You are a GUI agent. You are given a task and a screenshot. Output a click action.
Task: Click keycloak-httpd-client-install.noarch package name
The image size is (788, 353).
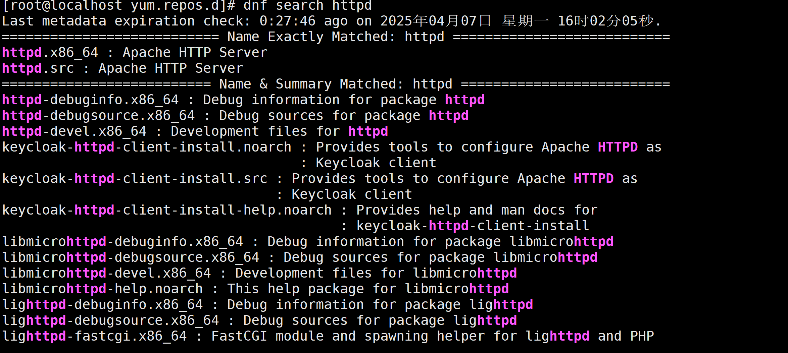click(147, 147)
